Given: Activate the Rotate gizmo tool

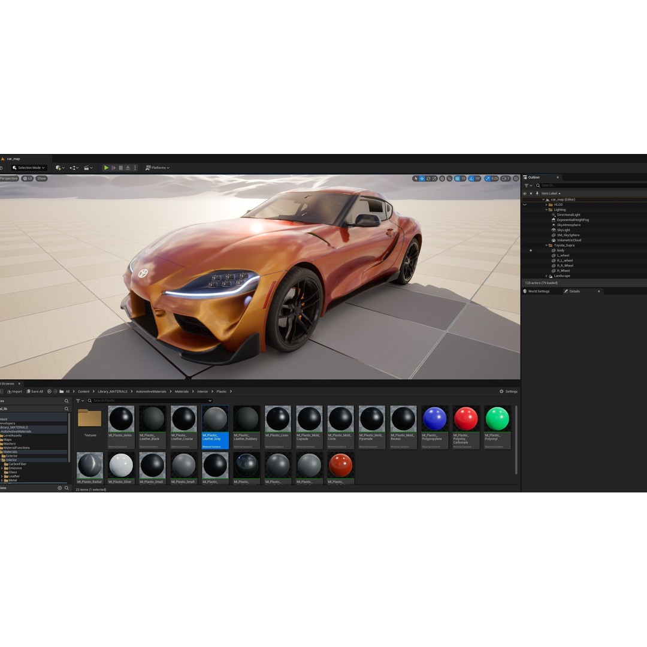Looking at the screenshot, I should click(428, 179).
